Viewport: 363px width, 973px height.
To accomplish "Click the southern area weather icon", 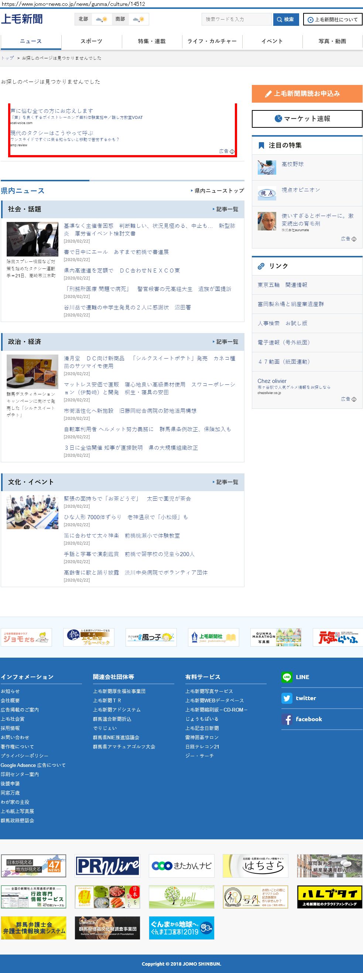I will [138, 19].
